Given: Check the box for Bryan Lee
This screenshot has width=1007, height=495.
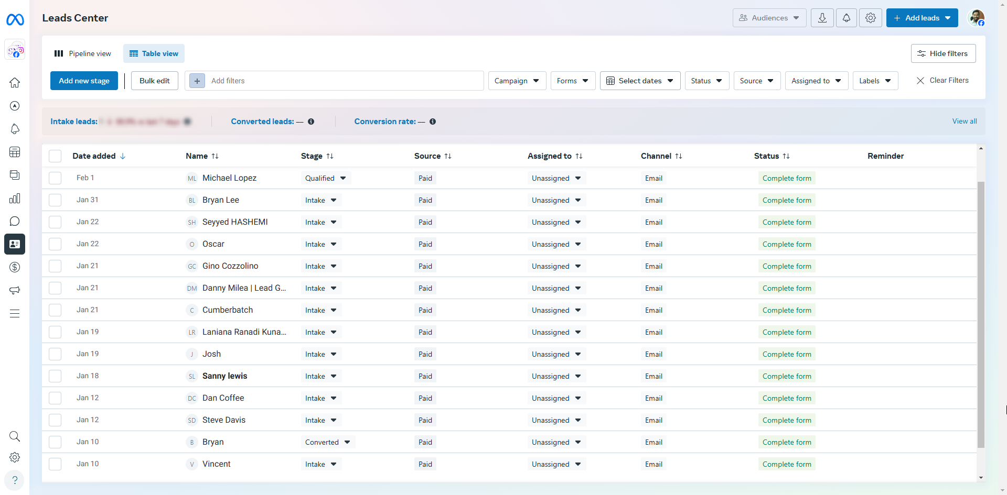Looking at the screenshot, I should [x=55, y=200].
